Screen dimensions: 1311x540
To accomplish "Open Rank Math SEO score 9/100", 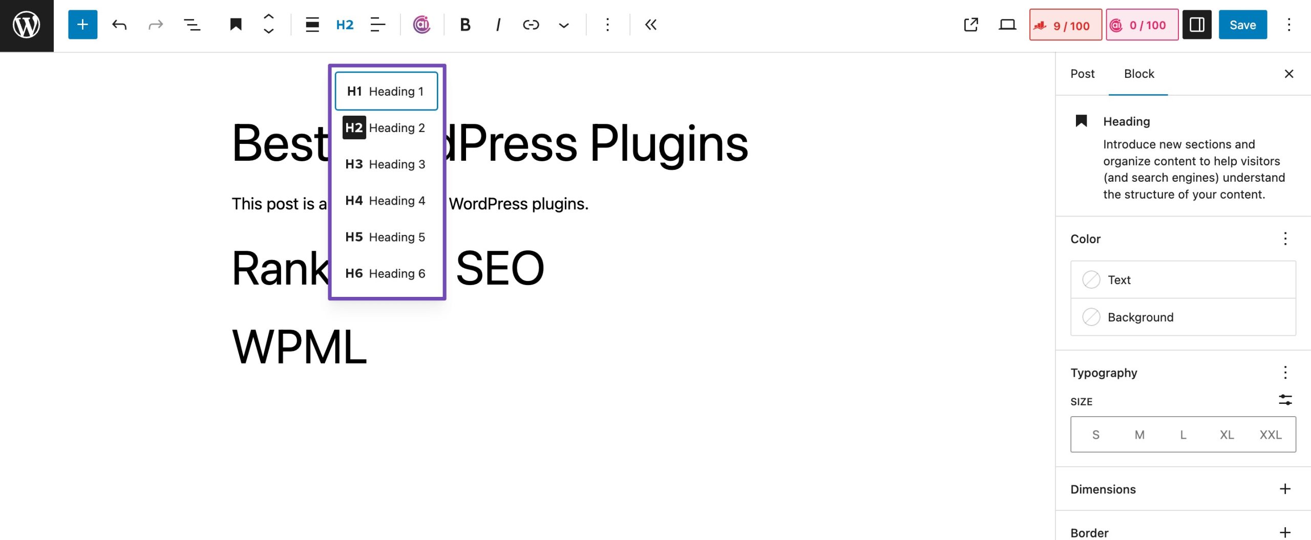I will point(1066,25).
